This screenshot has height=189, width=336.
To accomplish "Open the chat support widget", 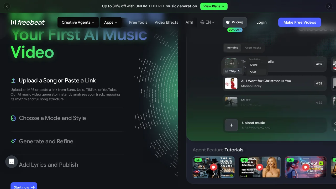I will tap(12, 162).
